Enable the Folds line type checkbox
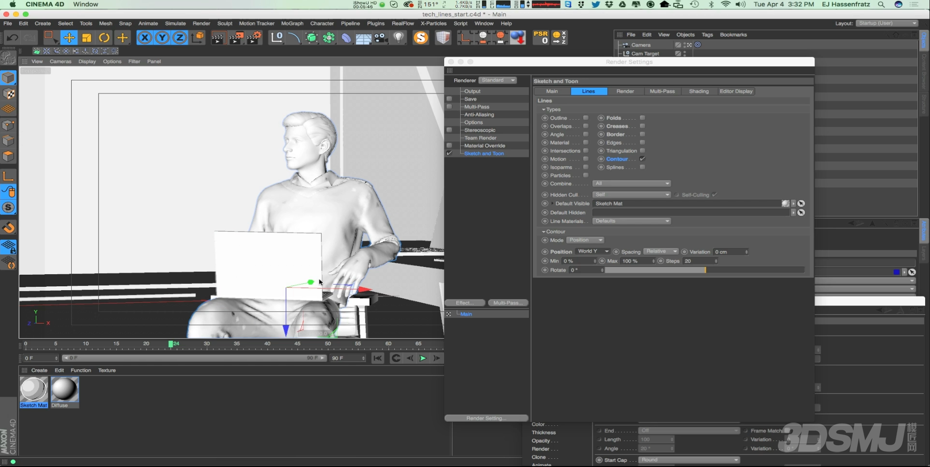This screenshot has width=930, height=467. (642, 118)
